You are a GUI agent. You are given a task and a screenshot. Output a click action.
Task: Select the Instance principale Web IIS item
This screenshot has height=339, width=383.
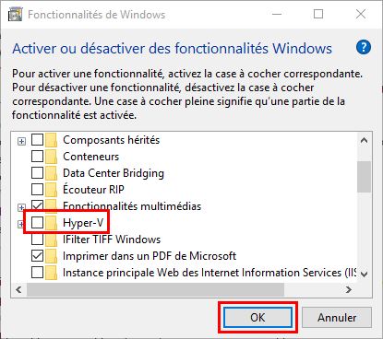point(209,273)
